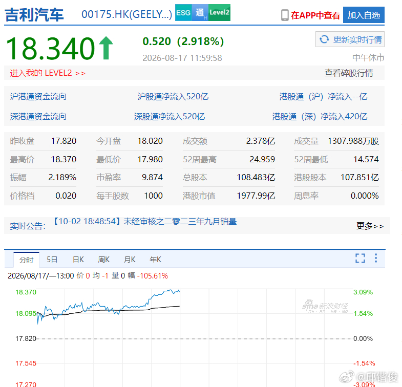Click 港股通（沪）净流入--亿 text
The image size is (402, 387).
323,97
